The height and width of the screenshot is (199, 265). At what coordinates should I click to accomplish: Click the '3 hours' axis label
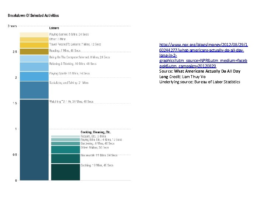coord(12,26)
